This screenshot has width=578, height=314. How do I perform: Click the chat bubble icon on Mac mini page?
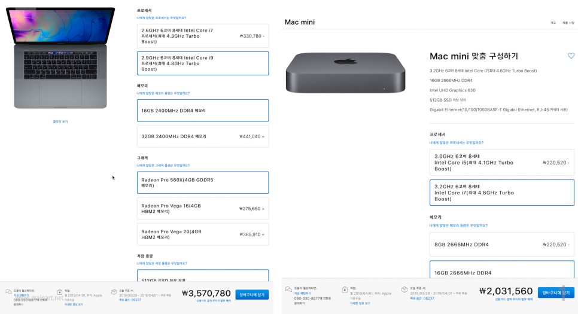pos(288,289)
